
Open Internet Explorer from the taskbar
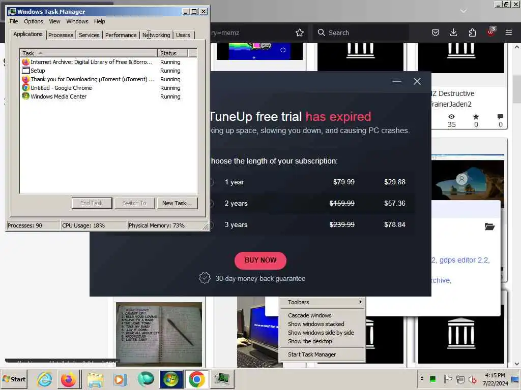click(x=45, y=379)
